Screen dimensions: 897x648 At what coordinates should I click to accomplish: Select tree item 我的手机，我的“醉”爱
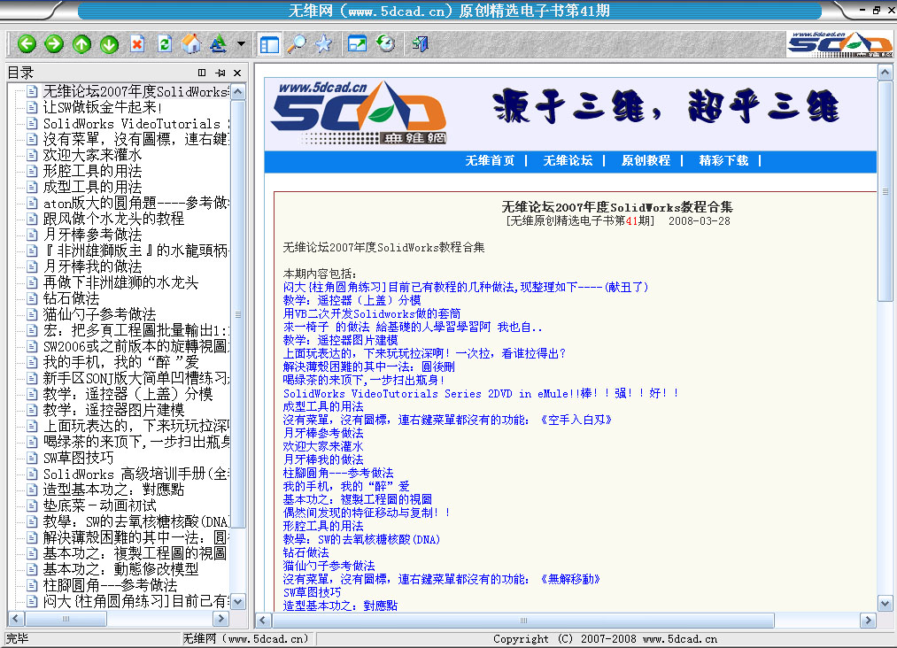[120, 362]
